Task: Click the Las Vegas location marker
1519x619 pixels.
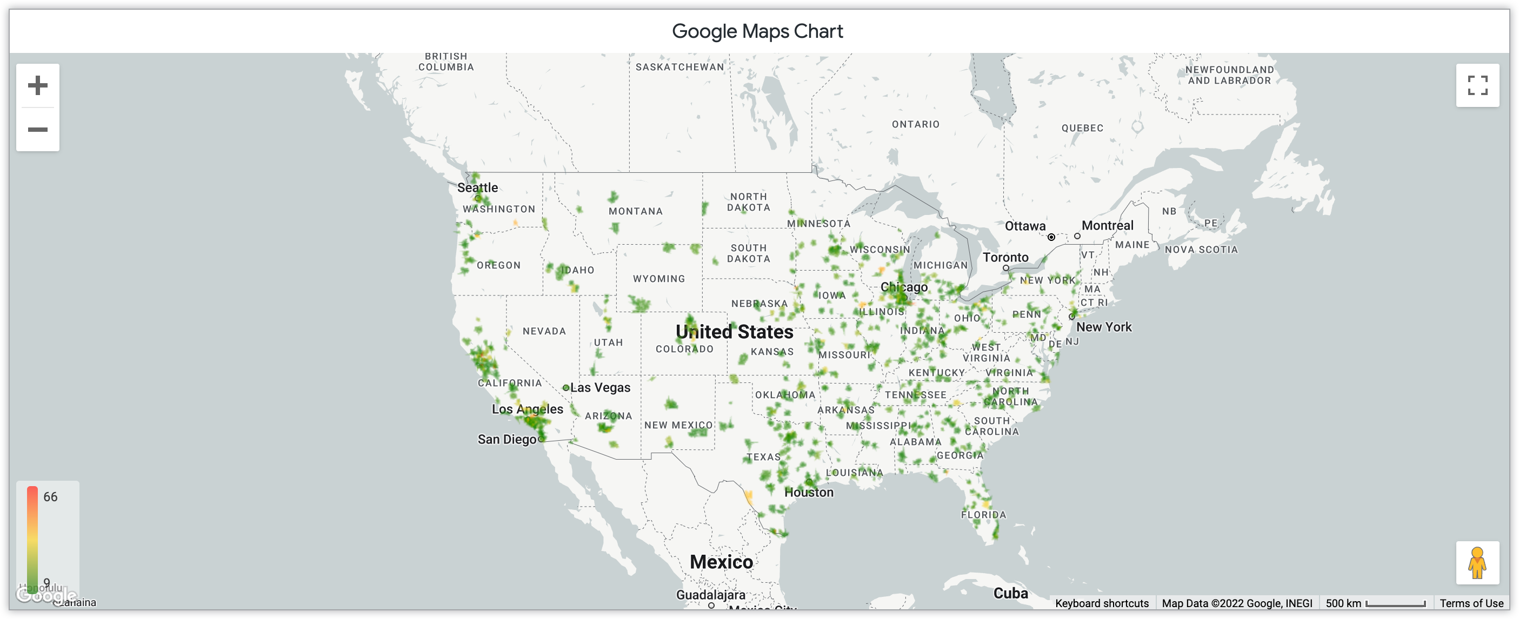Action: click(x=566, y=387)
